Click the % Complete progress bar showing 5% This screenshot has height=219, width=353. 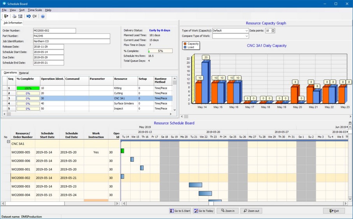[160, 51]
